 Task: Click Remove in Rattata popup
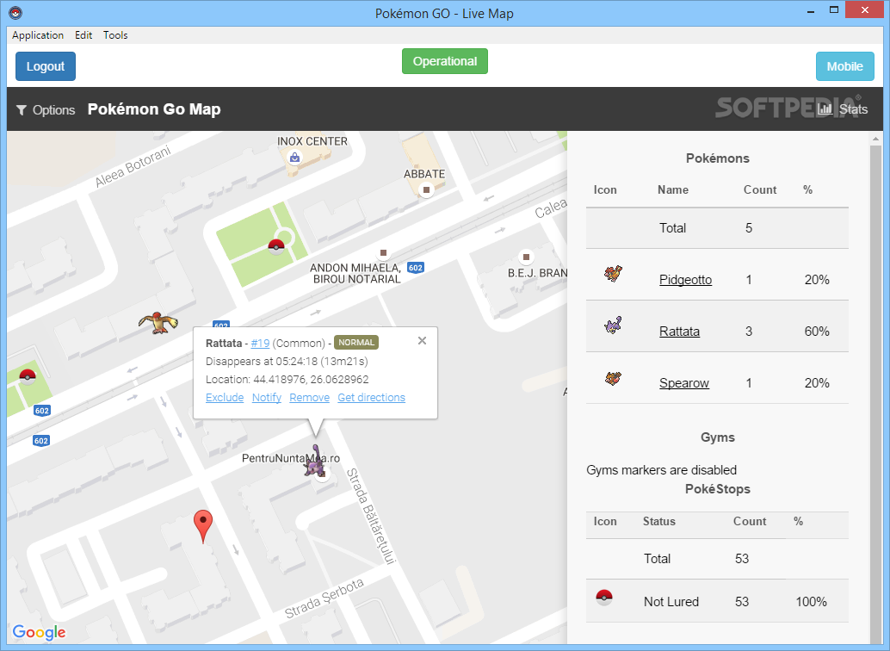pyautogui.click(x=309, y=398)
